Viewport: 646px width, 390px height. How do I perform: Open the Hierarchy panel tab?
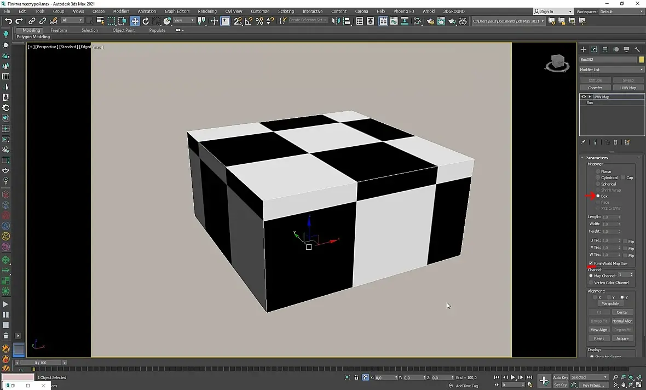(x=605, y=49)
